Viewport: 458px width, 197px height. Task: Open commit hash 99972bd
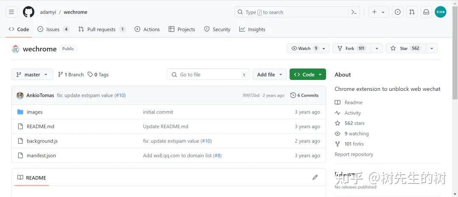251,96
